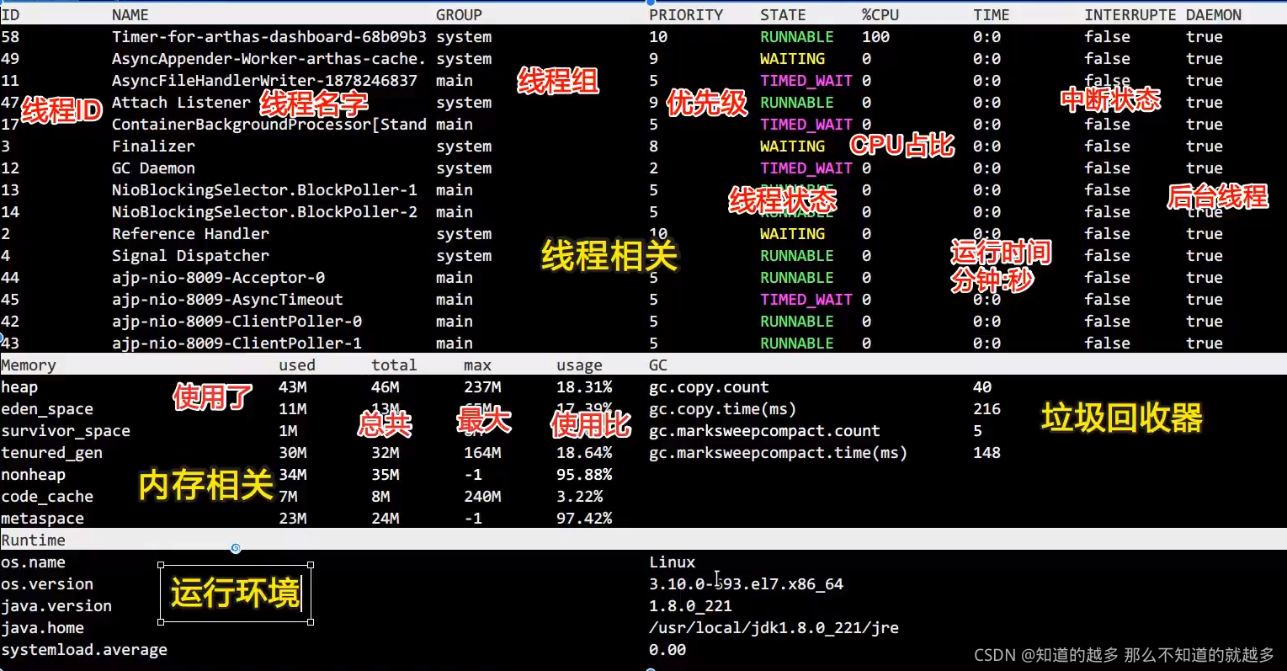1287x671 pixels.
Task: Click the 1.8.0_221 java.version value
Action: click(x=690, y=606)
